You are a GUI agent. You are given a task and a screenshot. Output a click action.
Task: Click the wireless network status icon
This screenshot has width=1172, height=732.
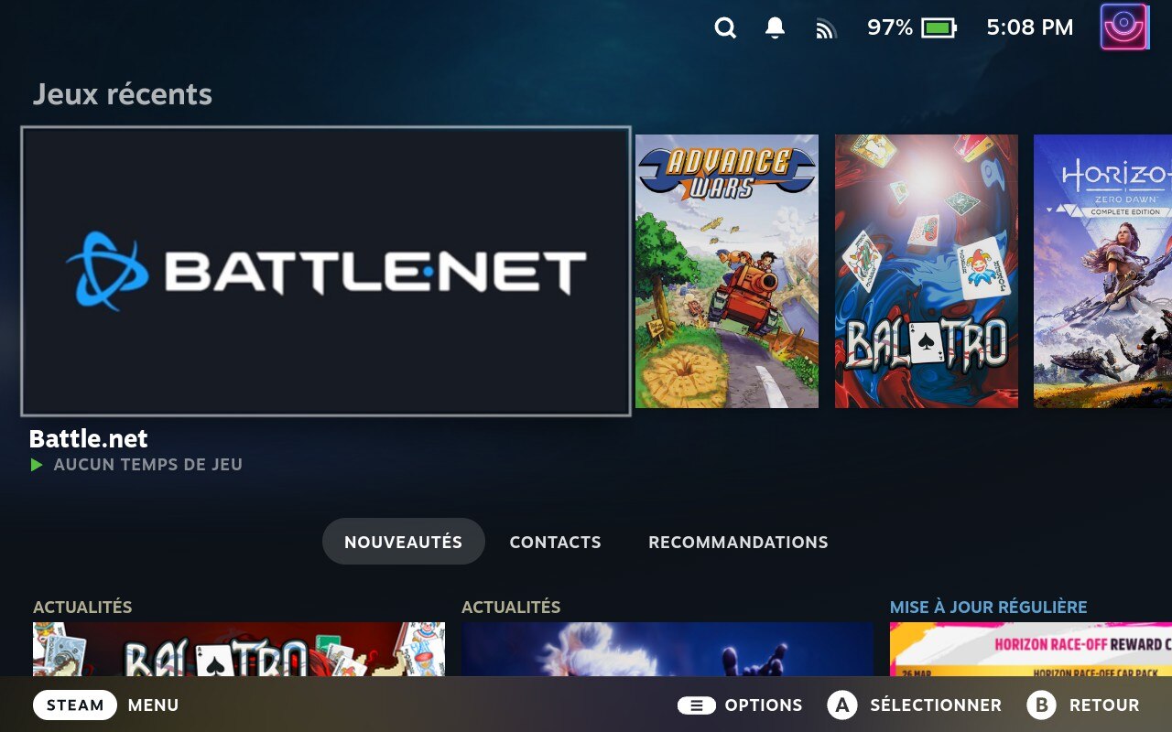coord(826,29)
